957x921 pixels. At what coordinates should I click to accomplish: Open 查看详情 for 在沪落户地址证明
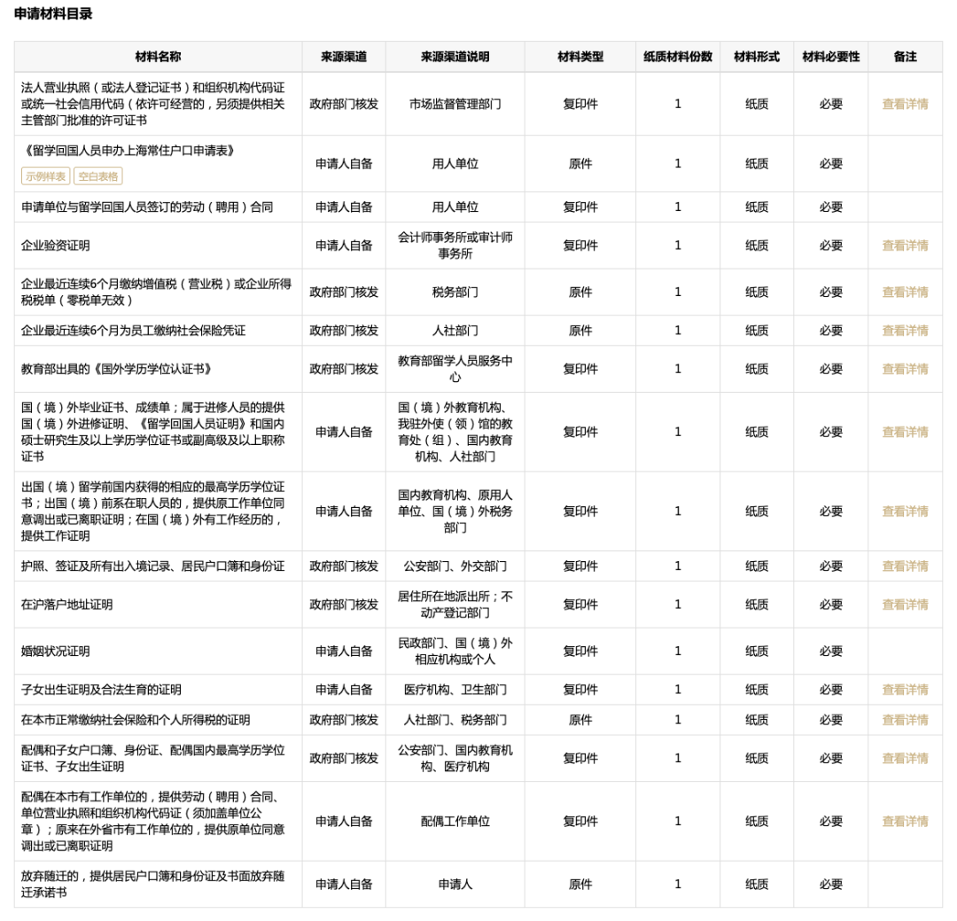pyautogui.click(x=905, y=605)
